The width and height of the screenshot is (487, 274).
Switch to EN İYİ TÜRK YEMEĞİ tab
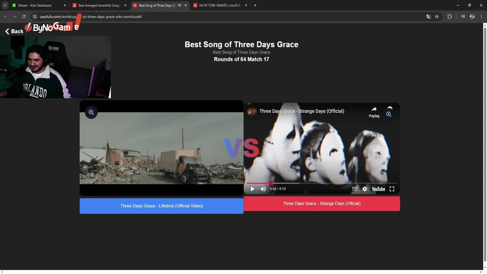pos(220,5)
